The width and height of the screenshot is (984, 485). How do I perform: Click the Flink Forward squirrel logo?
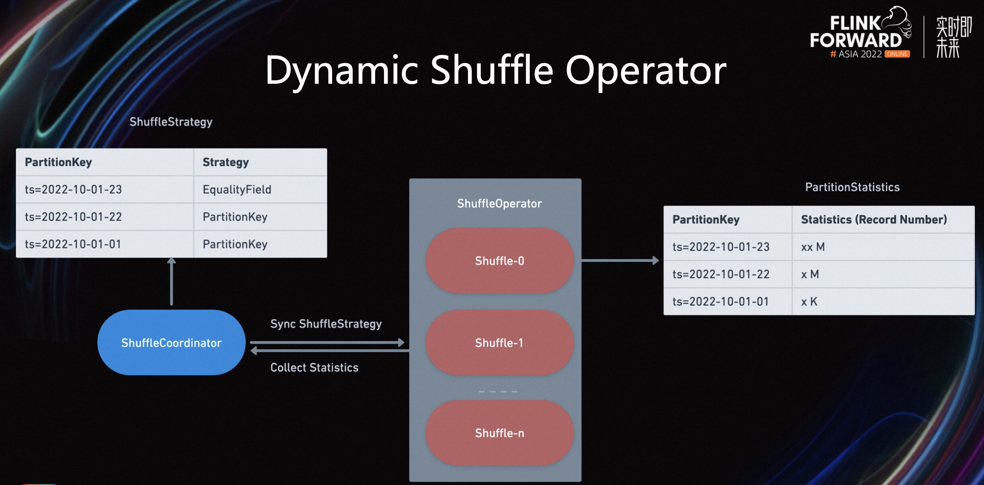coord(860,32)
